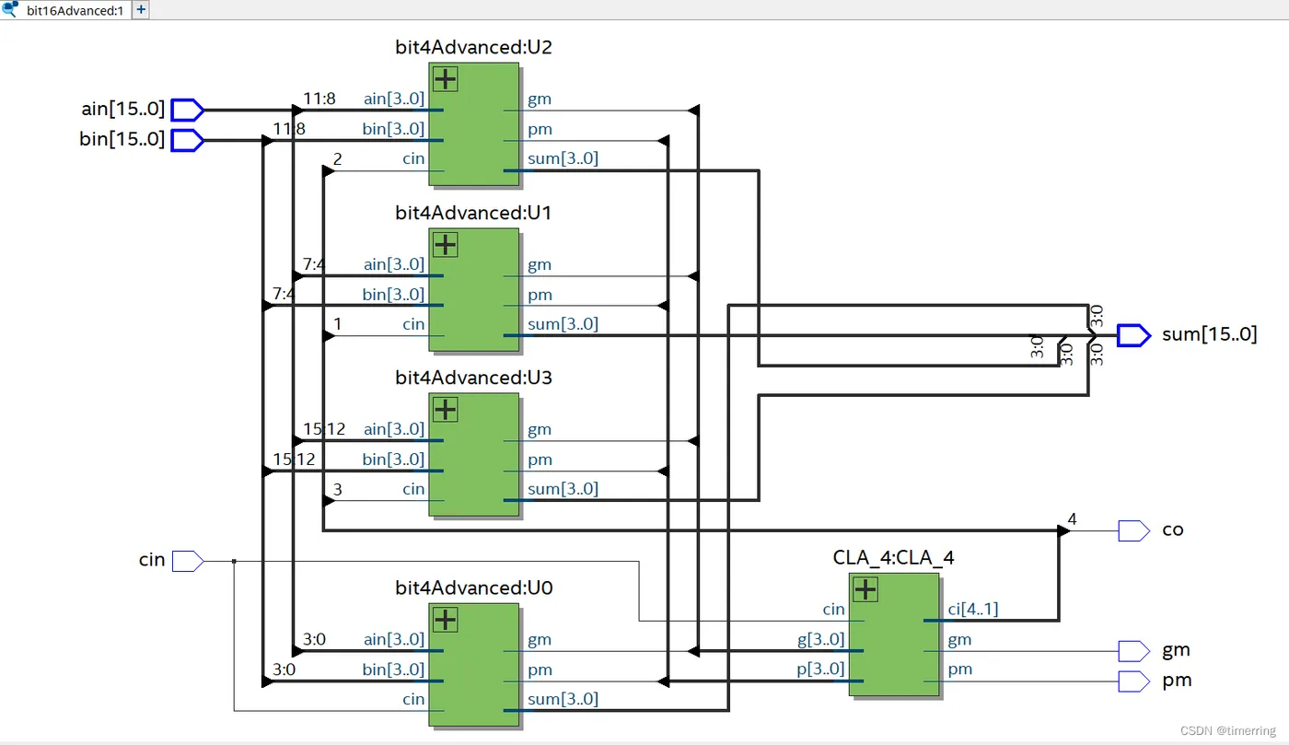Click the bit4Advanced:U0 instance title
1289x745 pixels.
pyautogui.click(x=473, y=588)
